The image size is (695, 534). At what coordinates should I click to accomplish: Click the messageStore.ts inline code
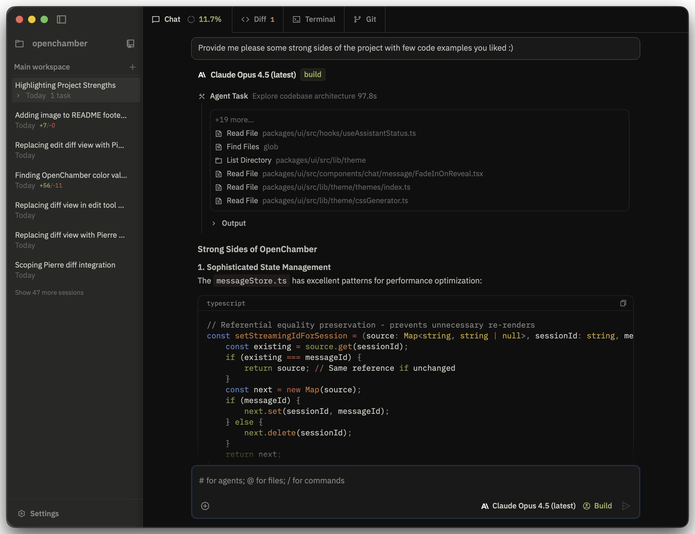point(251,281)
